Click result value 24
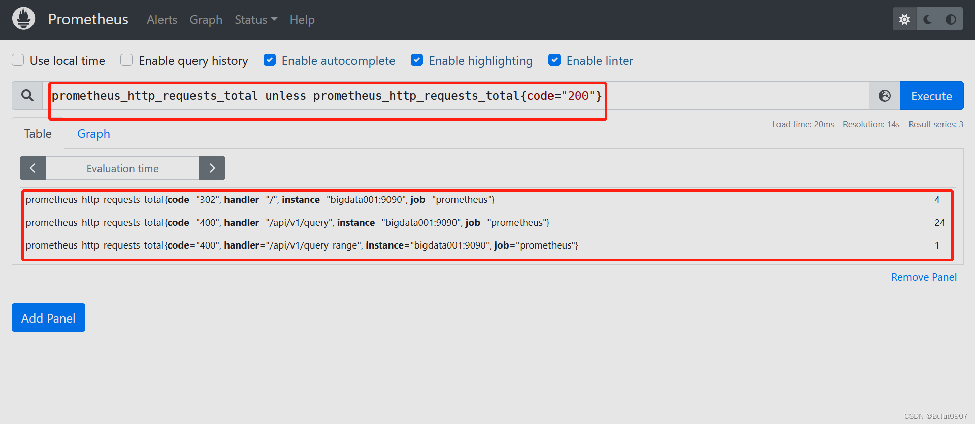Viewport: 975px width, 424px height. [939, 223]
